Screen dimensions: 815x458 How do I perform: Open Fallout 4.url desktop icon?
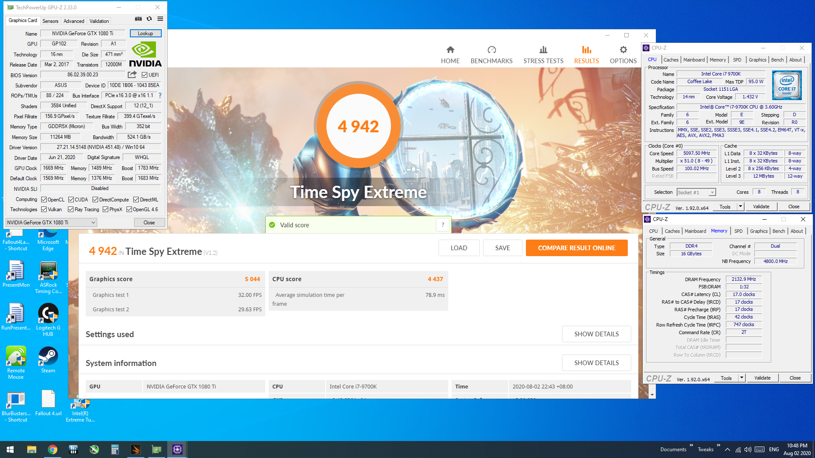click(48, 403)
